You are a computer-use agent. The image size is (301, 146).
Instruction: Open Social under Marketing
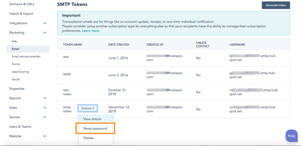click(x=16, y=79)
